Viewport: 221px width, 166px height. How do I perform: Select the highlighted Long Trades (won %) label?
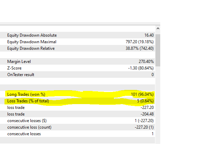[26, 94]
